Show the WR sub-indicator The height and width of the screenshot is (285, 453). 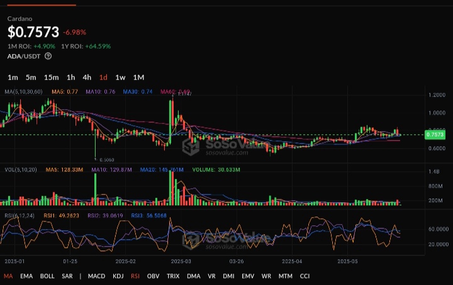point(266,276)
